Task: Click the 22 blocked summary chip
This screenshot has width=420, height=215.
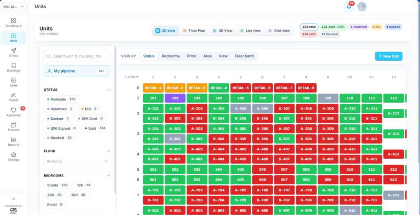Action: [x=329, y=34]
